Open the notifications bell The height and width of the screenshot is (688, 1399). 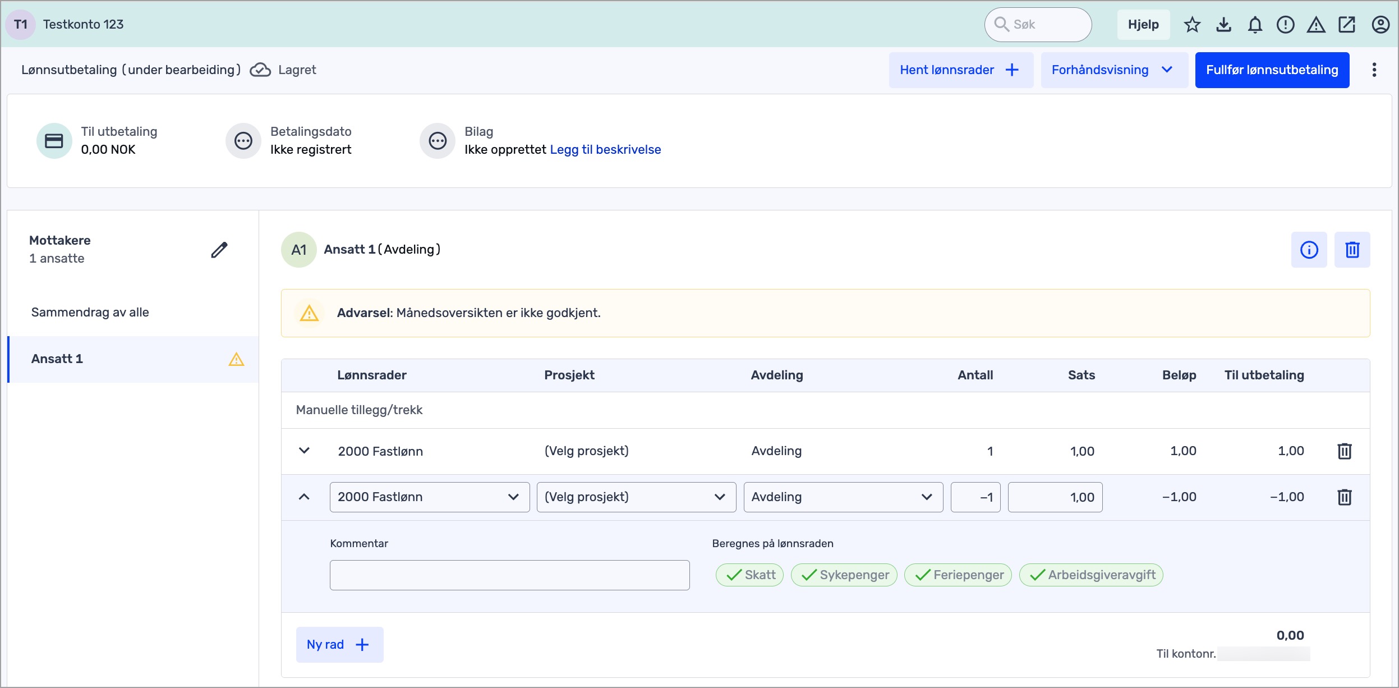coord(1255,25)
